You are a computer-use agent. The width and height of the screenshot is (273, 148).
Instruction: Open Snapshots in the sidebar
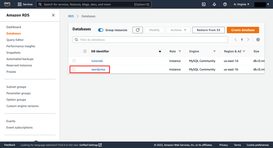pos(13,53)
